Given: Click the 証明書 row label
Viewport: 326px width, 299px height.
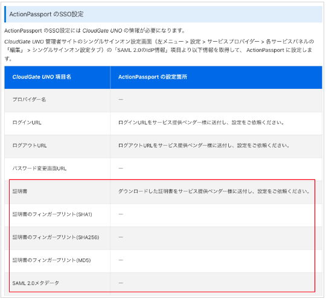Looking at the screenshot, I should coord(20,191).
